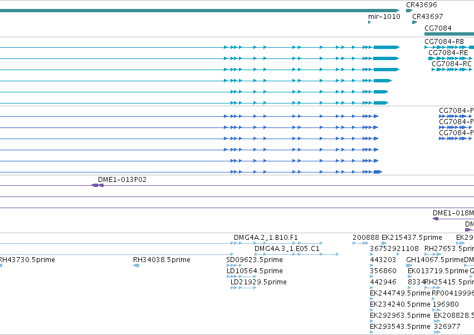This screenshot has height=335, width=474.
Task: Select the LD21929.5prime label
Action: coord(258,282)
